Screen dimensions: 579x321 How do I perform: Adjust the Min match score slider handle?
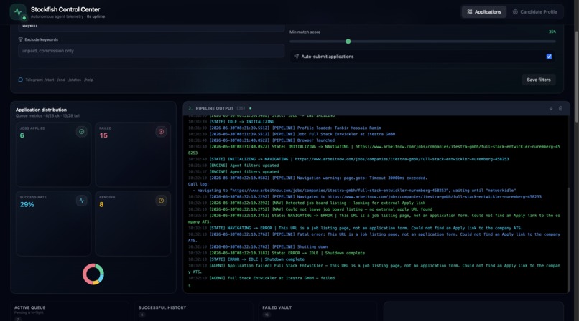348,42
